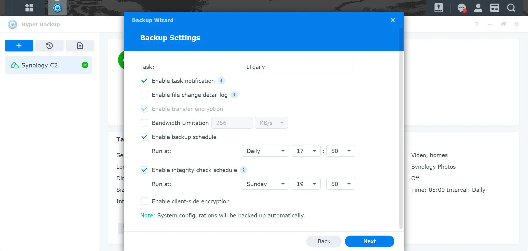Open the backup hour dropdown showing 17
Screen dimensions: 528x251
tap(306, 151)
